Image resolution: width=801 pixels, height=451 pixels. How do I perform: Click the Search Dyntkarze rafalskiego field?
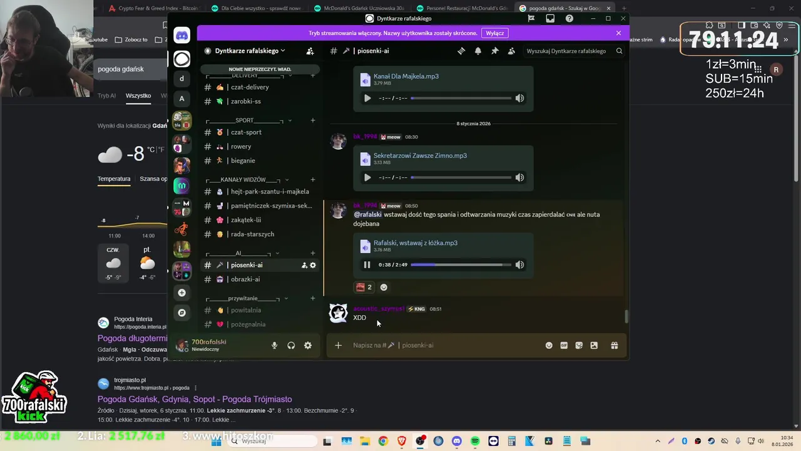coord(574,51)
